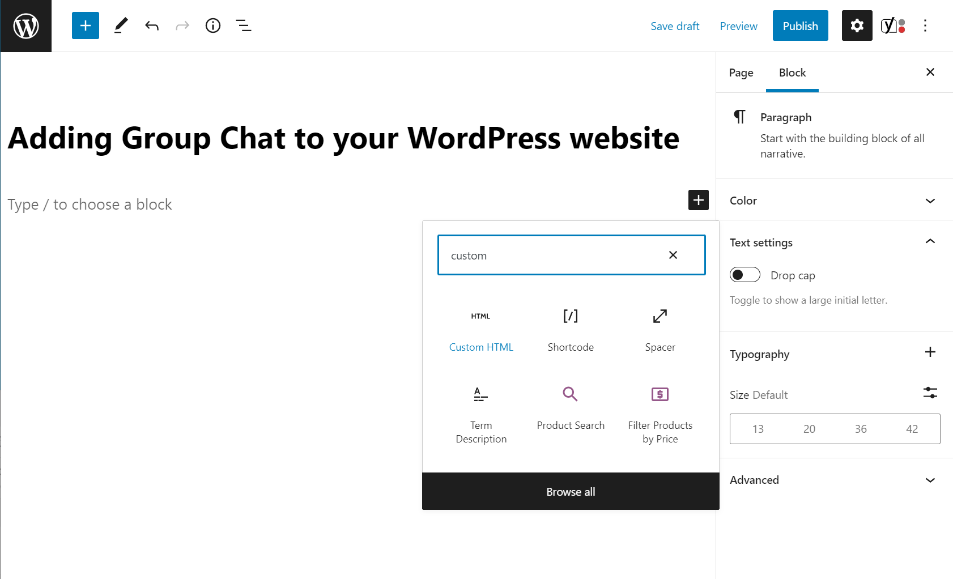Insert the Spacer block

pyautogui.click(x=660, y=331)
